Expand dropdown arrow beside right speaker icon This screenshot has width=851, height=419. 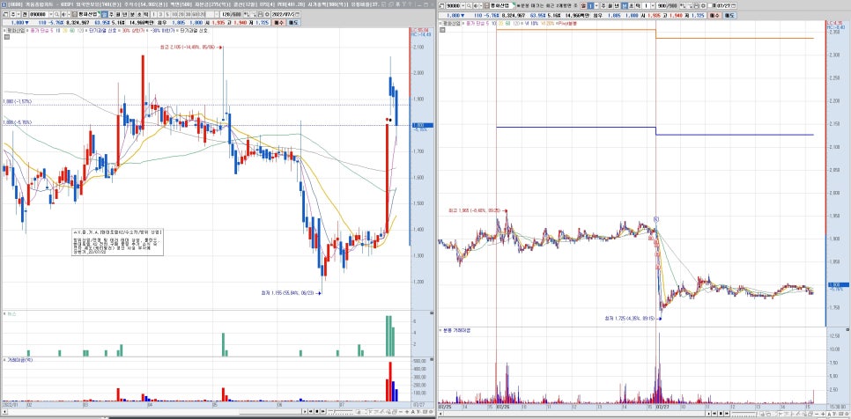481,5
